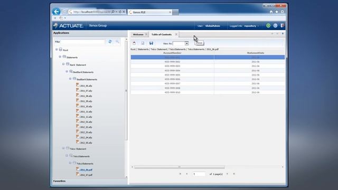Open the browser Tools gear icon
The image size is (338, 190).
pos(282,12)
